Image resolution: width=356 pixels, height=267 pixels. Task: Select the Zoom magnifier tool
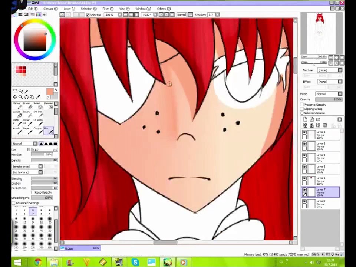[x=21, y=97]
